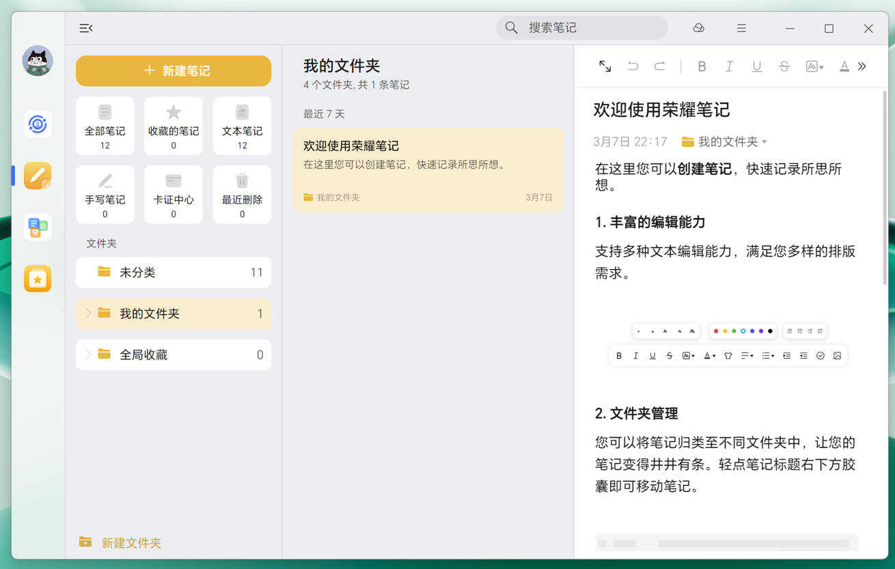
Task: Click the note date 3月7日 22:17
Action: pos(630,141)
